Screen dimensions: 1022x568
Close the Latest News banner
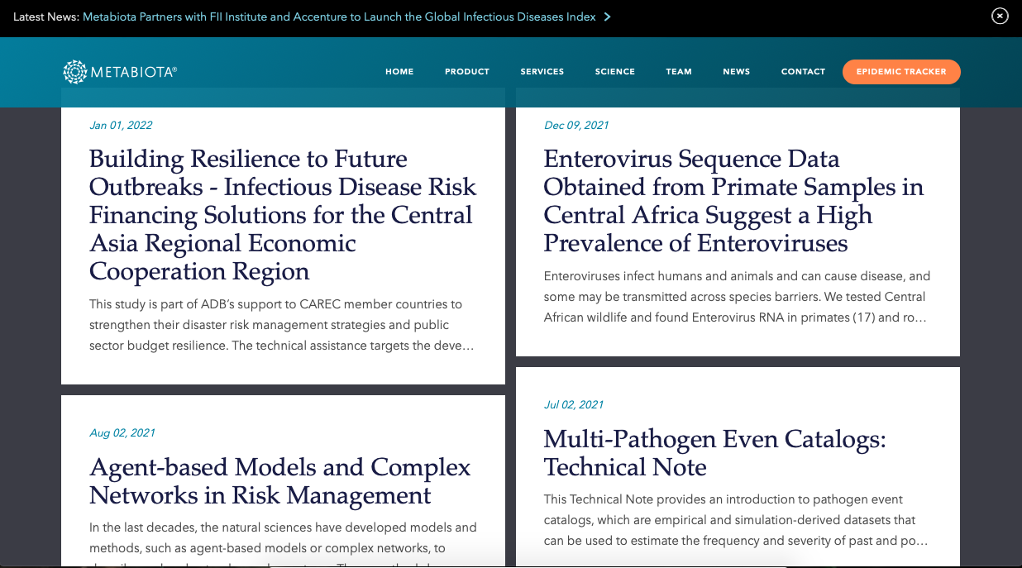(1001, 16)
